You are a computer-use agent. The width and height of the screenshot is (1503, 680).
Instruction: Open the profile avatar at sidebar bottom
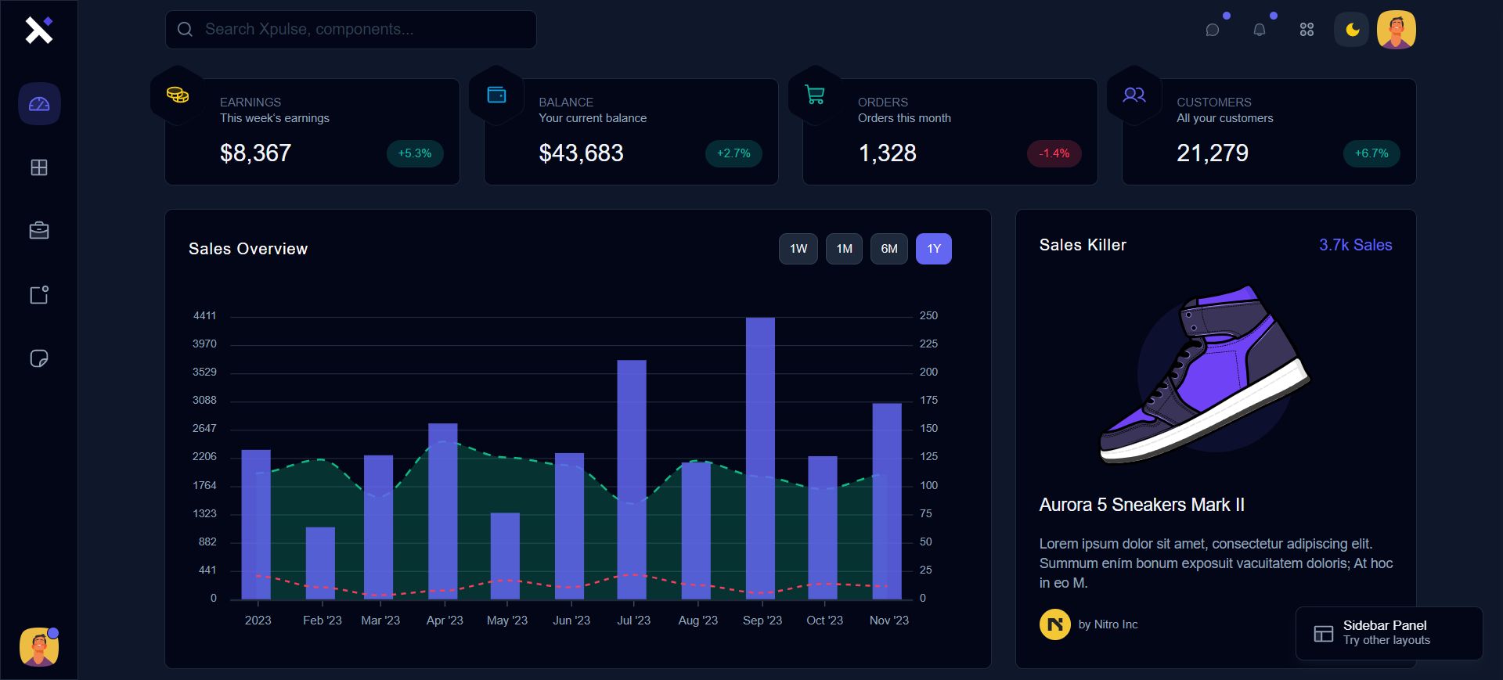tap(38, 647)
